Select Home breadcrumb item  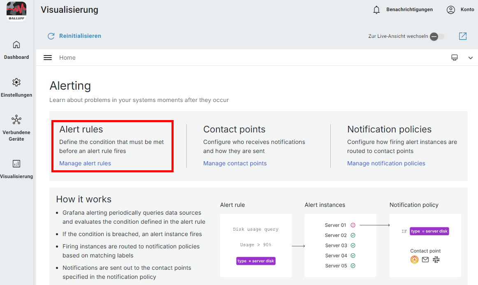pos(67,58)
